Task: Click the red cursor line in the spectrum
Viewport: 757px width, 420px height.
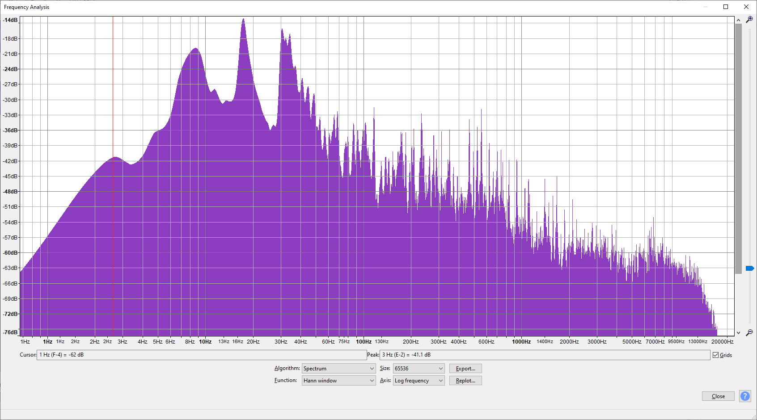Action: point(113,176)
